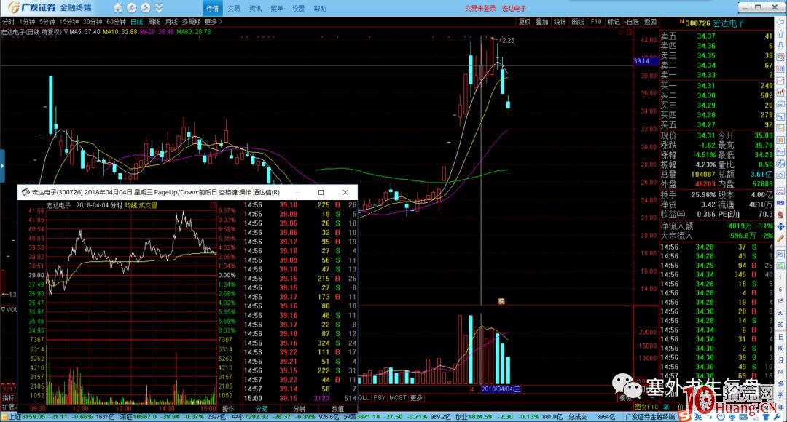Screen dimensions: 787x422
Task: Open F10 company info
Action: pos(596,22)
